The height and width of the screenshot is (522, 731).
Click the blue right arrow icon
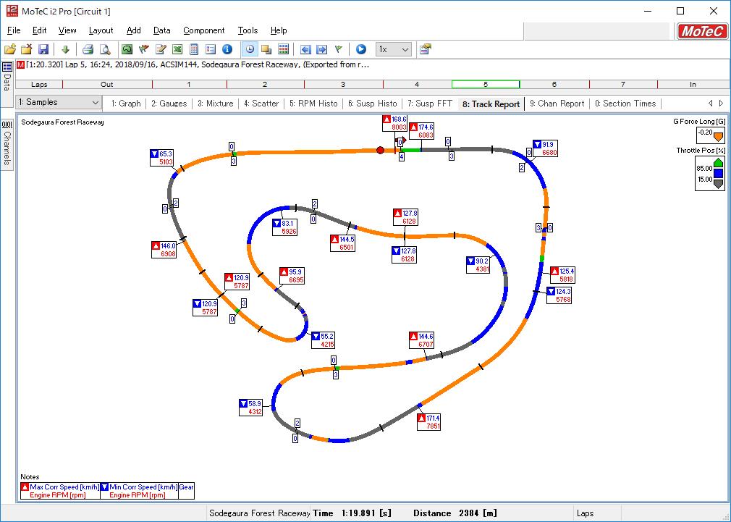(321, 49)
